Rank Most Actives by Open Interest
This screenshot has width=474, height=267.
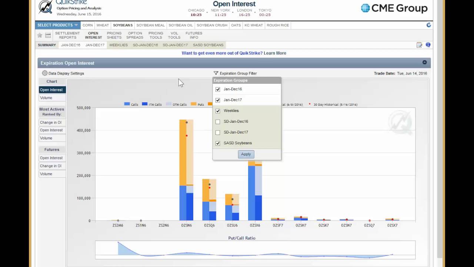point(52,130)
